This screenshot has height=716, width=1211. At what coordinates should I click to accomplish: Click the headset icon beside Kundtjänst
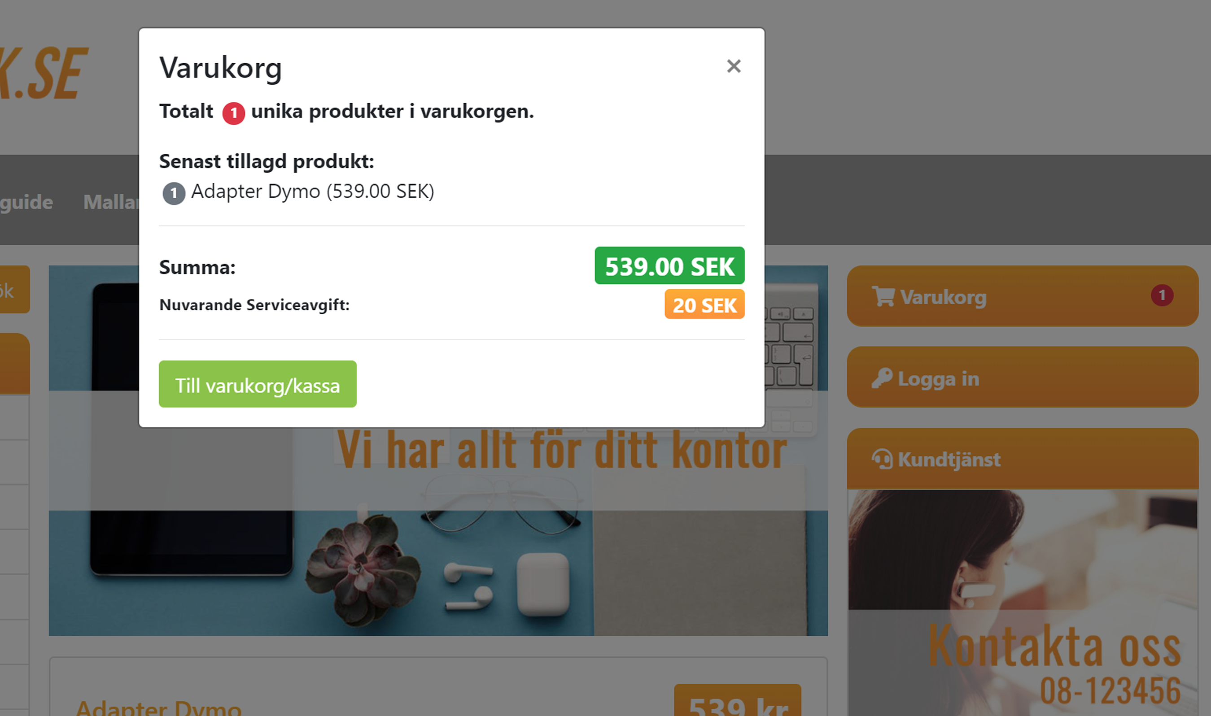click(882, 459)
